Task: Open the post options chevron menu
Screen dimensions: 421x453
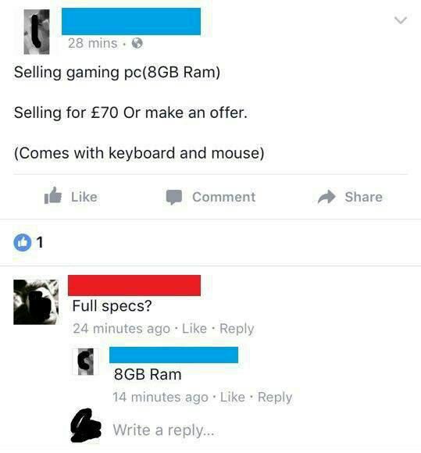Action: point(401,20)
